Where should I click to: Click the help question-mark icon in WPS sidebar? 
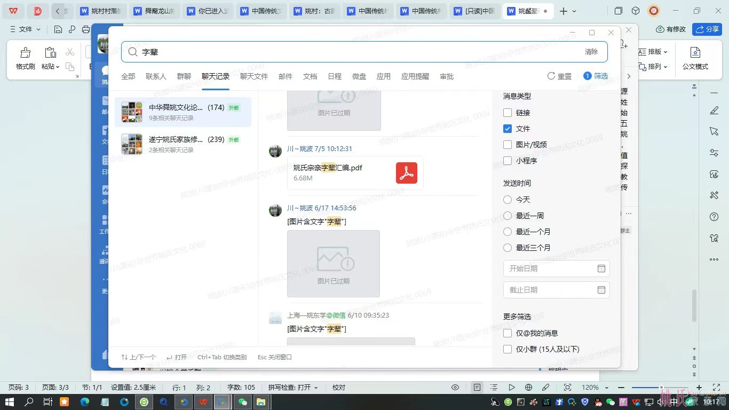click(714, 217)
